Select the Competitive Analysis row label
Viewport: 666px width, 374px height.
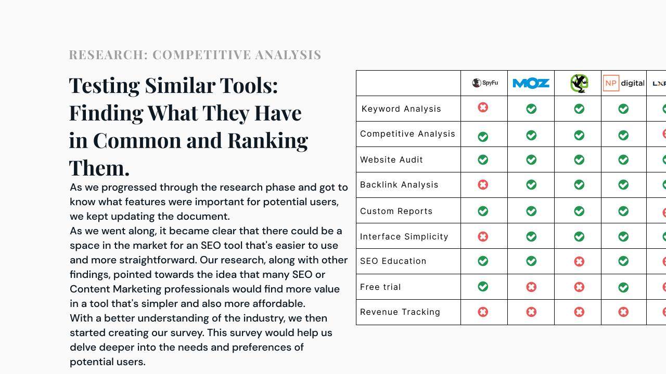tap(407, 133)
